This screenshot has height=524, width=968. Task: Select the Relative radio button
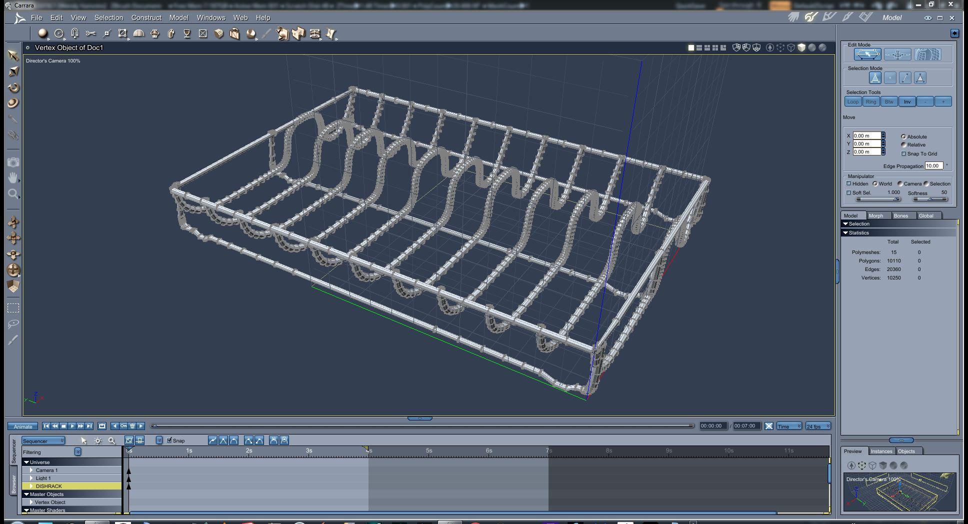[x=903, y=144]
